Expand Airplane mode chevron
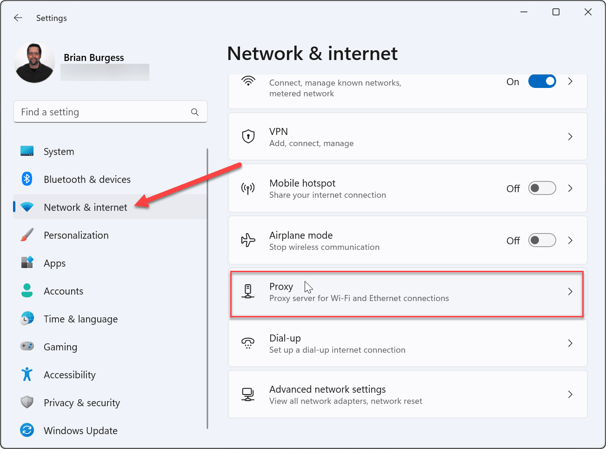 [570, 240]
